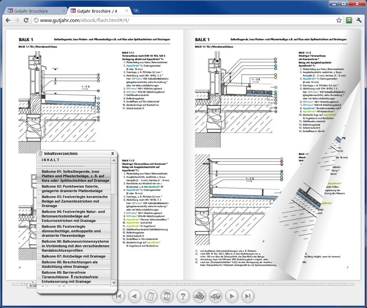Open the Chrome wrench settings menu
Image resolution: width=367 pixels, height=308 pixels.
(359, 20)
